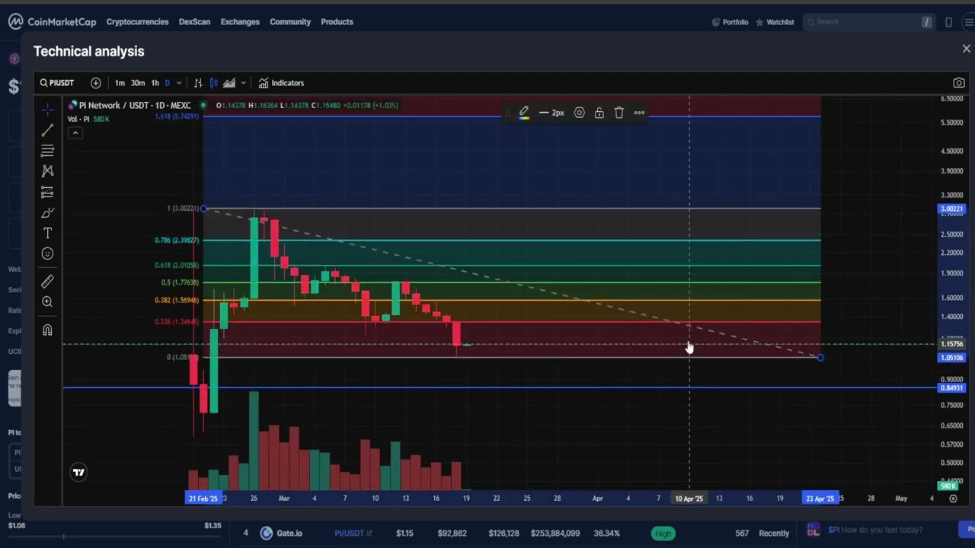The image size is (975, 548).
Task: Select the Fibonacci end anchor point
Action: 820,358
